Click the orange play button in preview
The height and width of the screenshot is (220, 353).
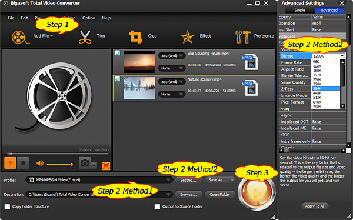click(10, 163)
